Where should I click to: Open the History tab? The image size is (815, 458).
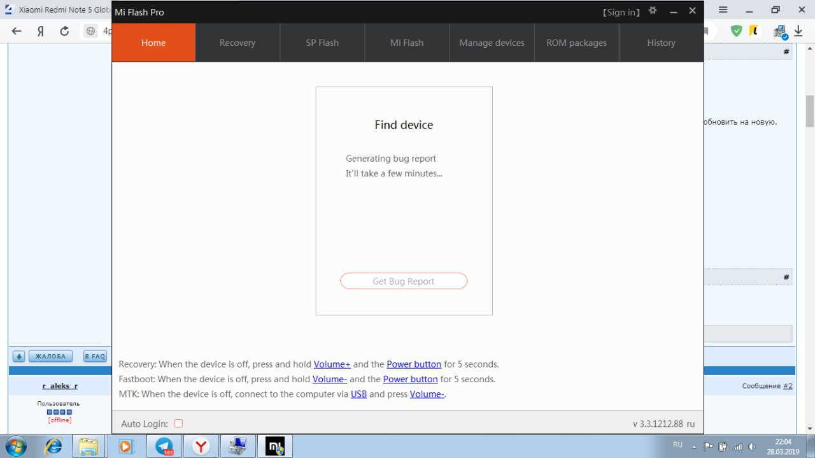coord(661,43)
